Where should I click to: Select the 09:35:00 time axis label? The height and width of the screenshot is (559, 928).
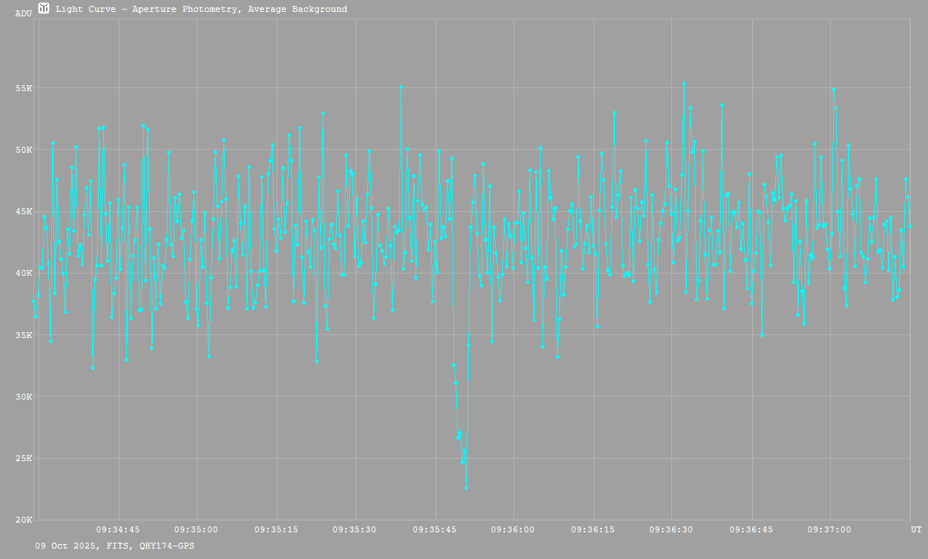click(x=196, y=529)
